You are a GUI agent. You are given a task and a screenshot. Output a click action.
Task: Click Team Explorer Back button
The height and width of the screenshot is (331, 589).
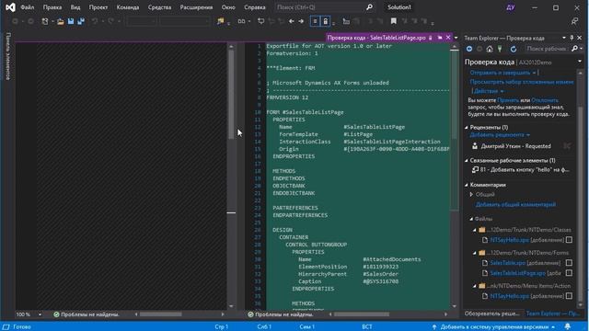click(469, 49)
